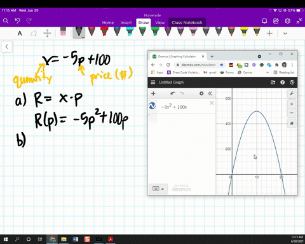Image resolution: width=305 pixels, height=244 pixels.
Task: Bookmark this page with the star
Action: (x=222, y=65)
